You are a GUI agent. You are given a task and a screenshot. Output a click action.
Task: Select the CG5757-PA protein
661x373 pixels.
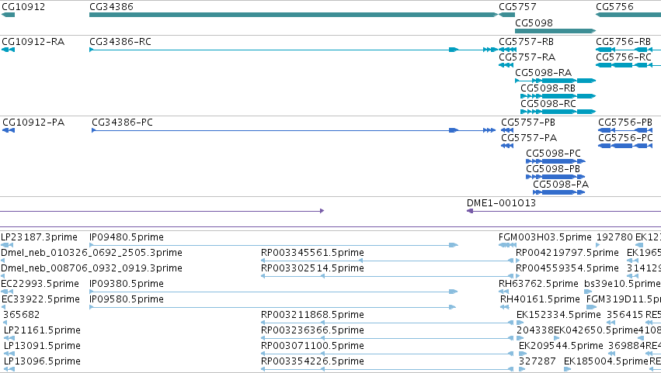click(x=529, y=138)
